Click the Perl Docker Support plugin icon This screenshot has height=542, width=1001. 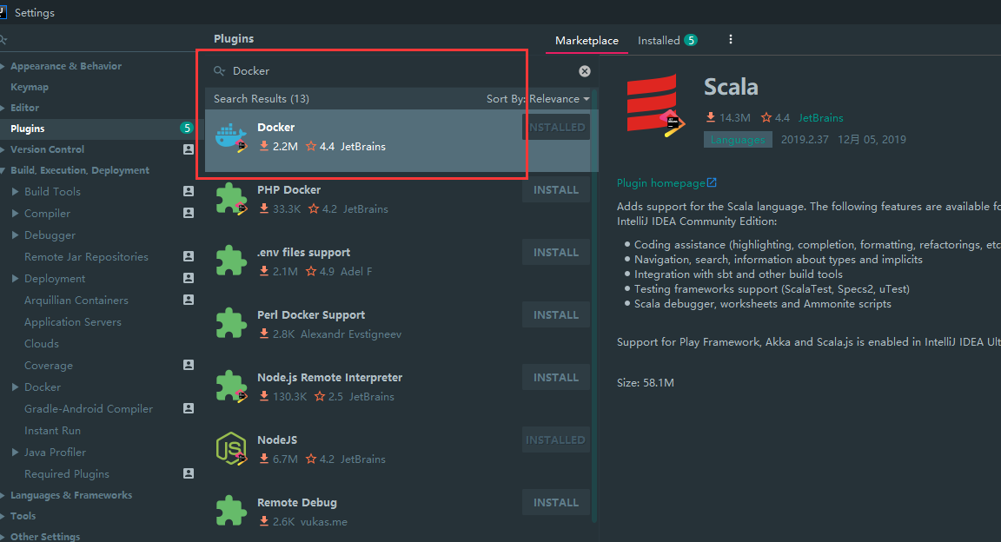(x=231, y=324)
